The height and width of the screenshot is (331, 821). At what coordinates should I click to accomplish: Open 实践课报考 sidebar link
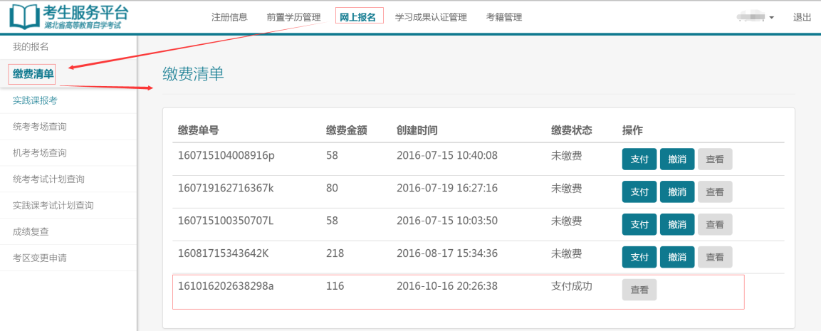point(35,100)
